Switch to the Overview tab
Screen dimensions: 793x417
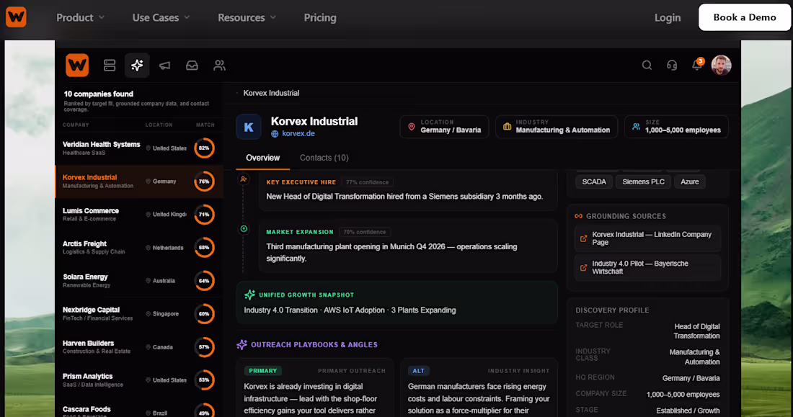pyautogui.click(x=263, y=158)
